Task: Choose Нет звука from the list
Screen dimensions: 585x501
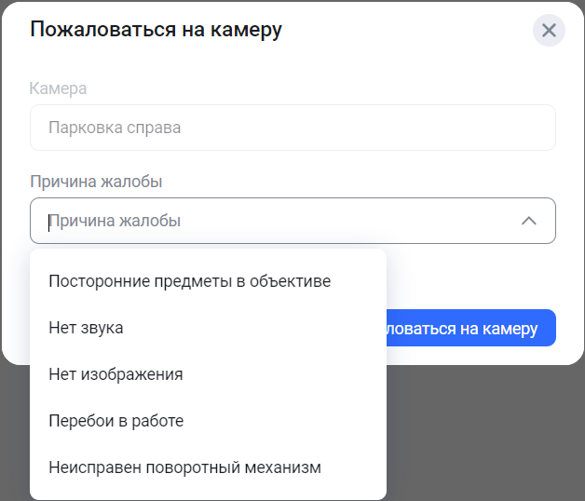Action: point(86,328)
